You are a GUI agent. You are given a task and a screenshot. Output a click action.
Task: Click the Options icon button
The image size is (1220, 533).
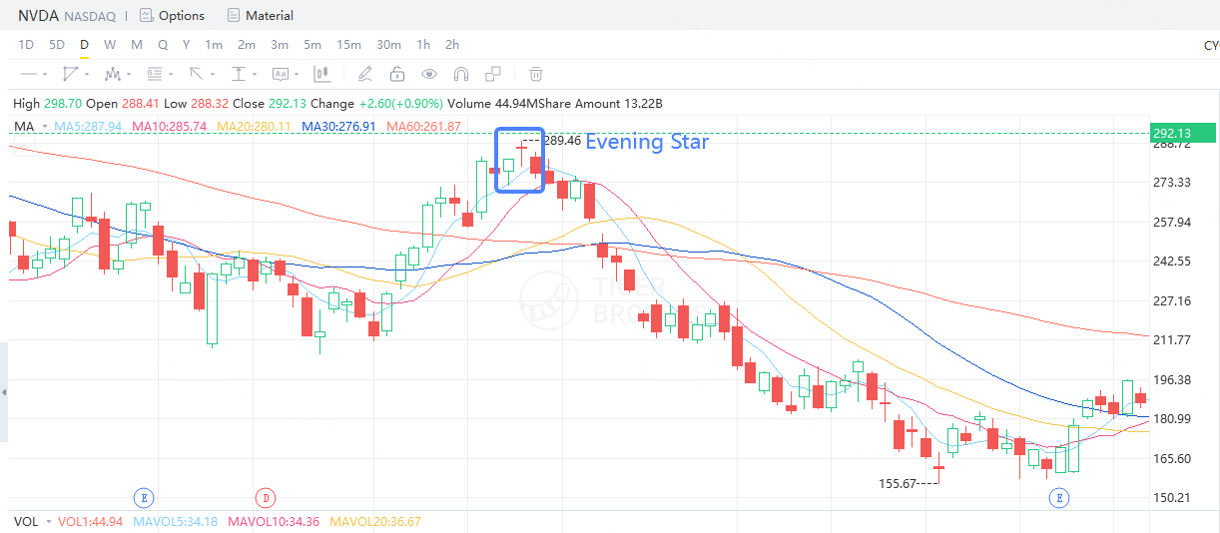172,16
